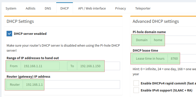This screenshot has width=196, height=97.
Task: Click the 'Lease time in hours' addon label
Action: 150,58
